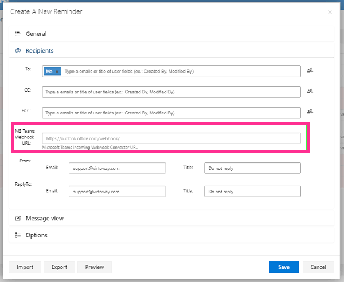Click the 'ReplyTo:' label

coord(24,184)
